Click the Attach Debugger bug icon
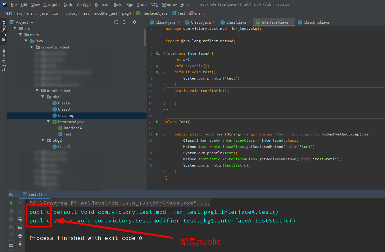 (11, 227)
